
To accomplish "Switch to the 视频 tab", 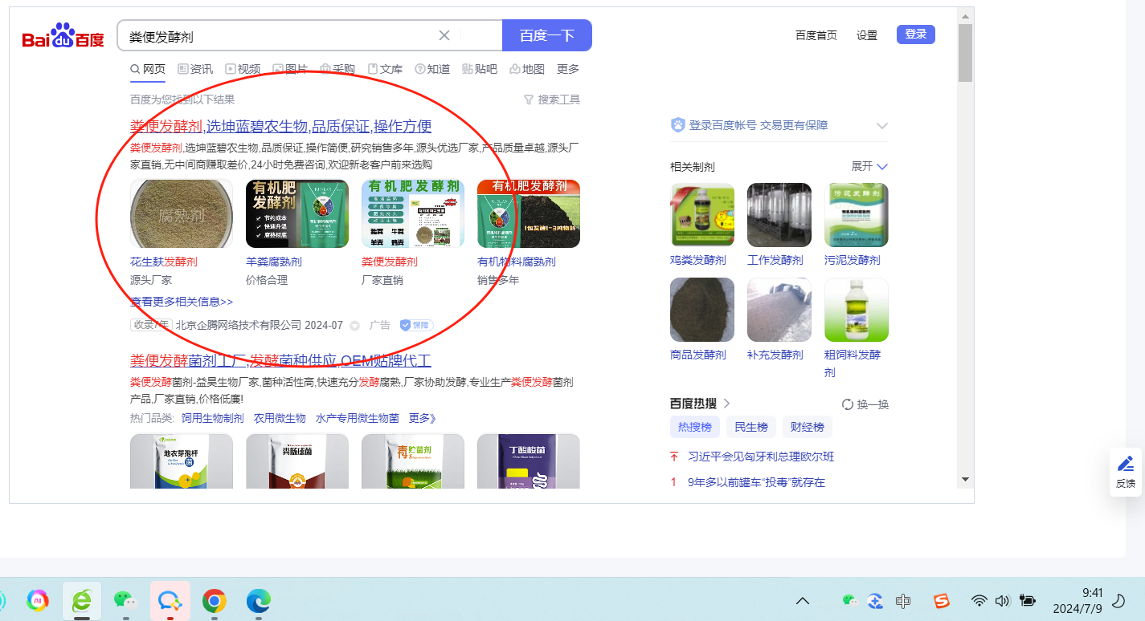I will 243,69.
